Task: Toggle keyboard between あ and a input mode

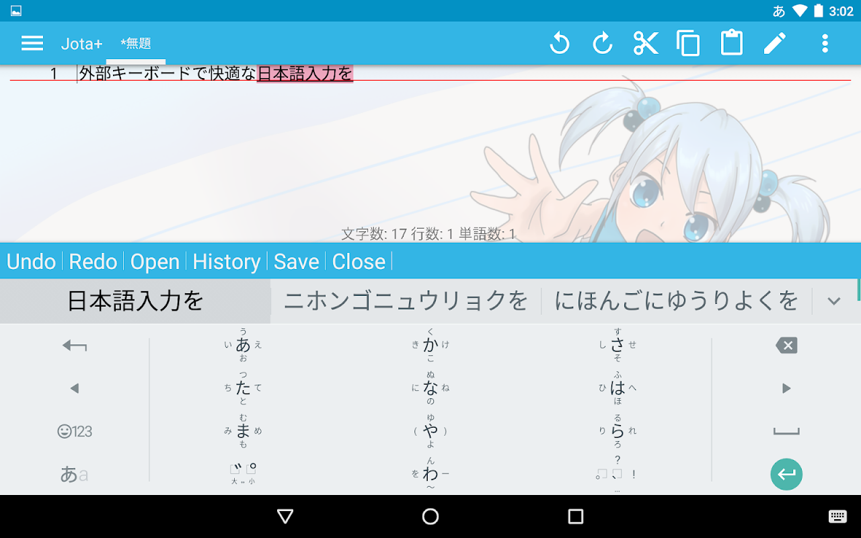Action: (x=74, y=475)
